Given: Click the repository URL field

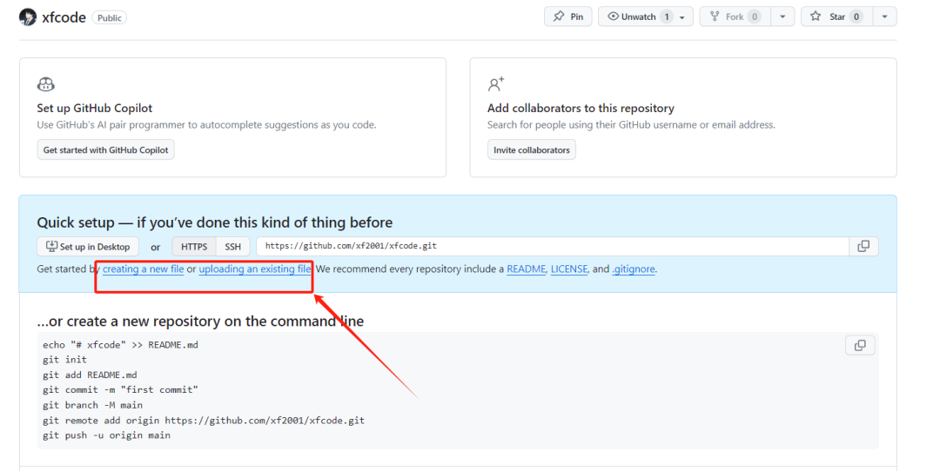Looking at the screenshot, I should pos(552,246).
